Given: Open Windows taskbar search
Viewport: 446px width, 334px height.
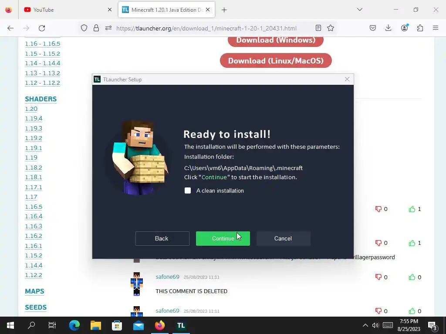Looking at the screenshot, I should point(31,325).
